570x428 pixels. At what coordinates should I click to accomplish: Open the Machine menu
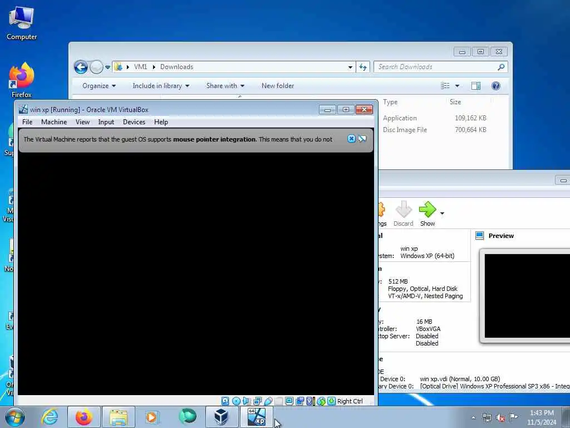coord(54,122)
